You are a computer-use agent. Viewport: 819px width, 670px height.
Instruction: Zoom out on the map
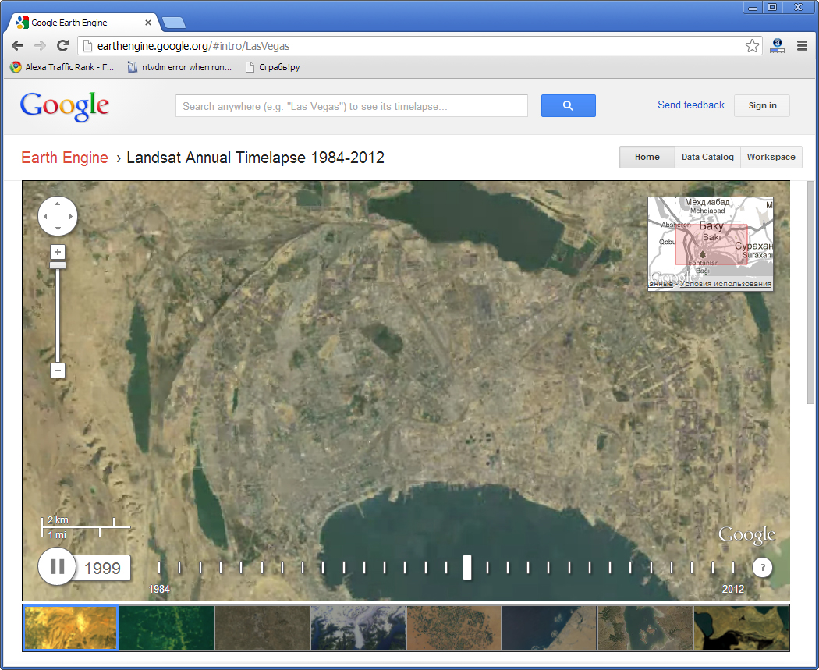tap(58, 370)
